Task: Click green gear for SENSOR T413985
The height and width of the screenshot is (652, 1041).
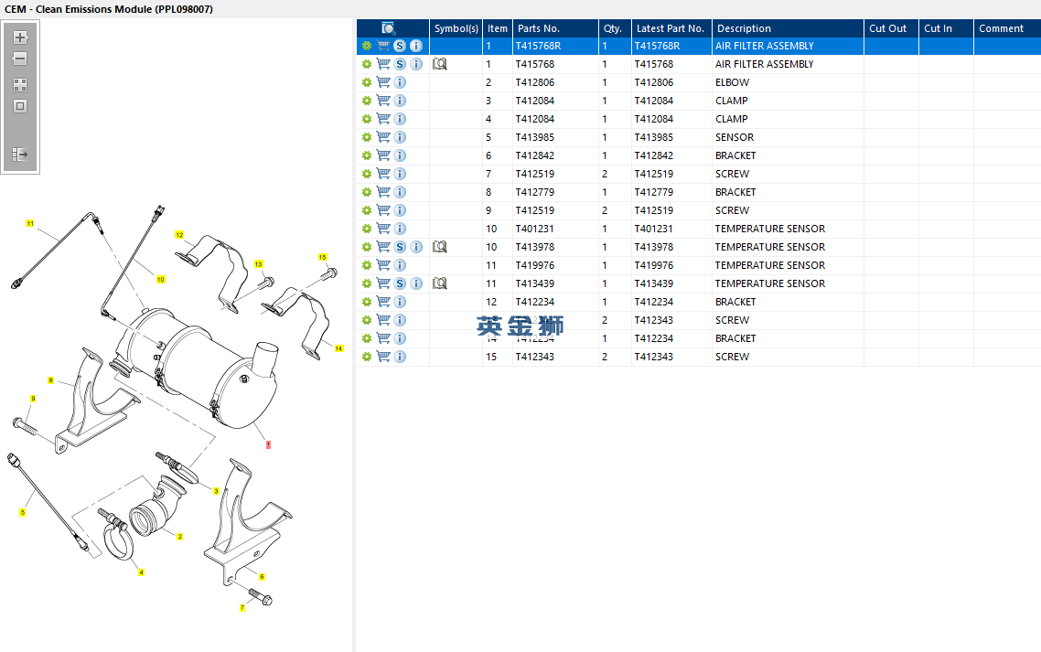Action: (x=367, y=137)
